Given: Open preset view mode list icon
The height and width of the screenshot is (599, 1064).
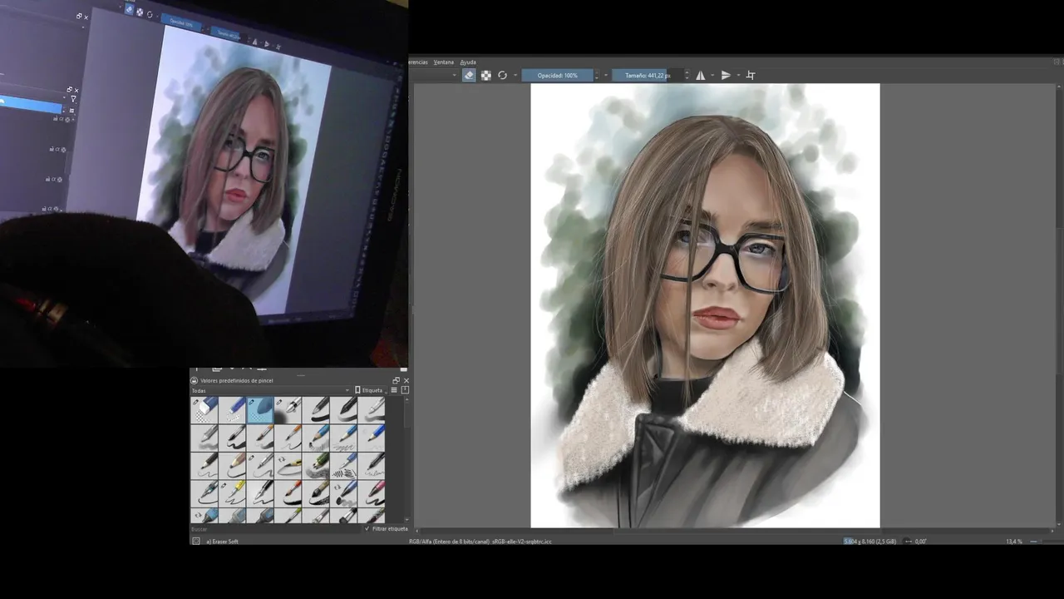Looking at the screenshot, I should point(394,390).
